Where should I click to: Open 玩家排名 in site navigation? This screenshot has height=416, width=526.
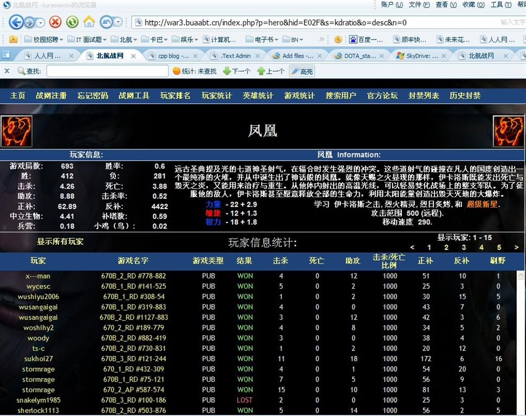pyautogui.click(x=175, y=95)
